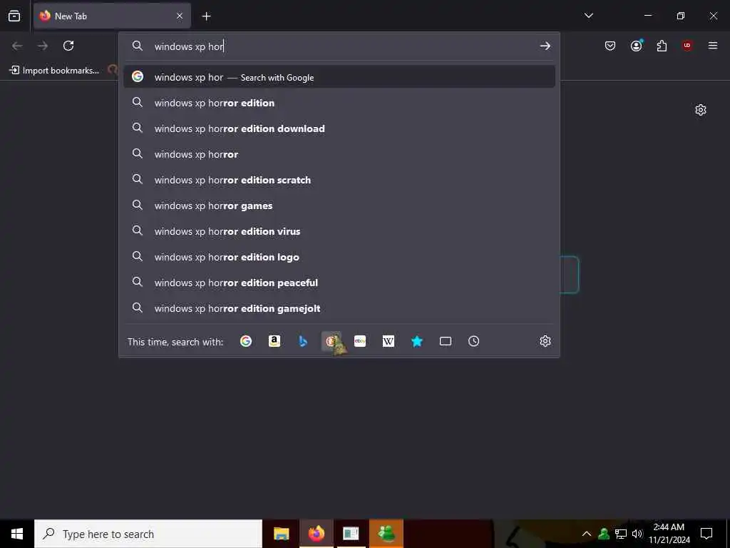Show hidden system tray icons

[587, 534]
